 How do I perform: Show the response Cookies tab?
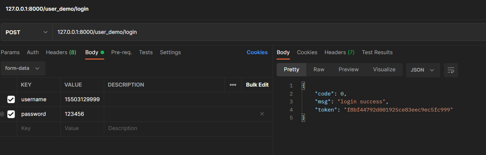point(307,52)
